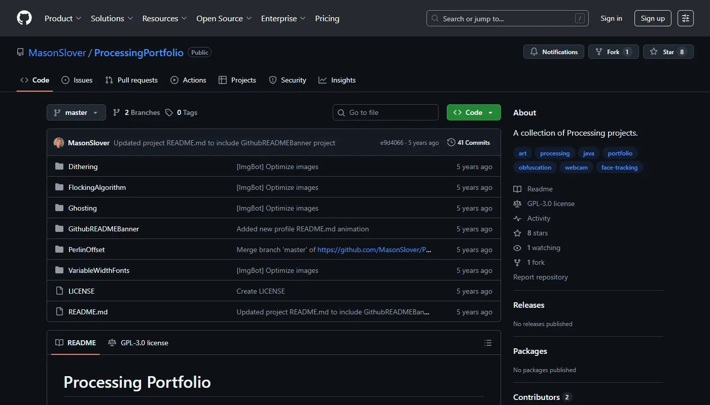The width and height of the screenshot is (710, 405).
Task: Open the GitHub home logo
Action: (x=24, y=18)
